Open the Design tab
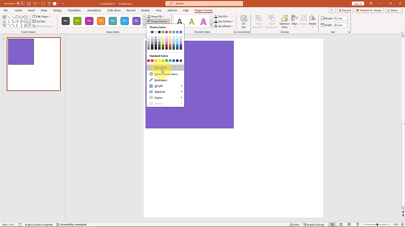The image size is (405, 227). point(57,10)
